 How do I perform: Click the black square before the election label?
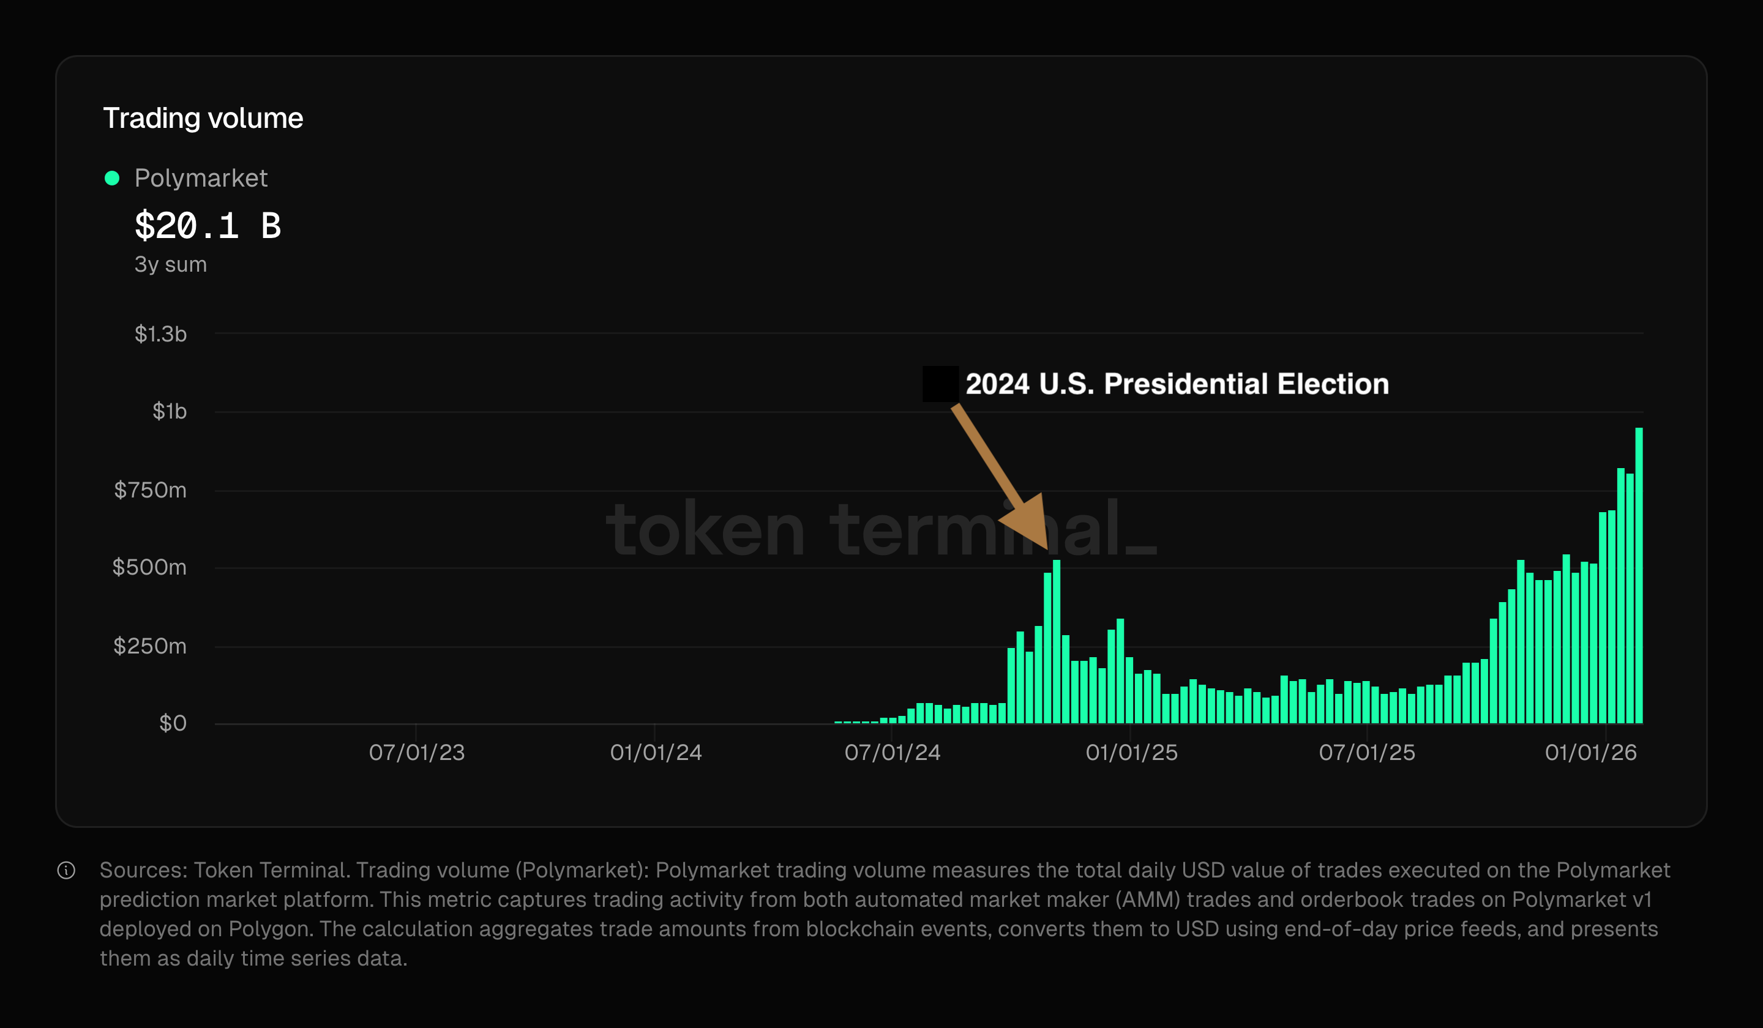click(940, 384)
